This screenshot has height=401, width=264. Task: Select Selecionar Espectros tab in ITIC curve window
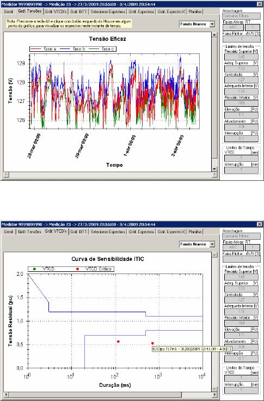pos(108,232)
